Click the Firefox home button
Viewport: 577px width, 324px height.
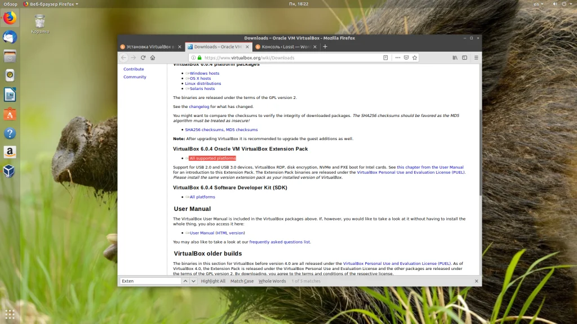point(153,57)
